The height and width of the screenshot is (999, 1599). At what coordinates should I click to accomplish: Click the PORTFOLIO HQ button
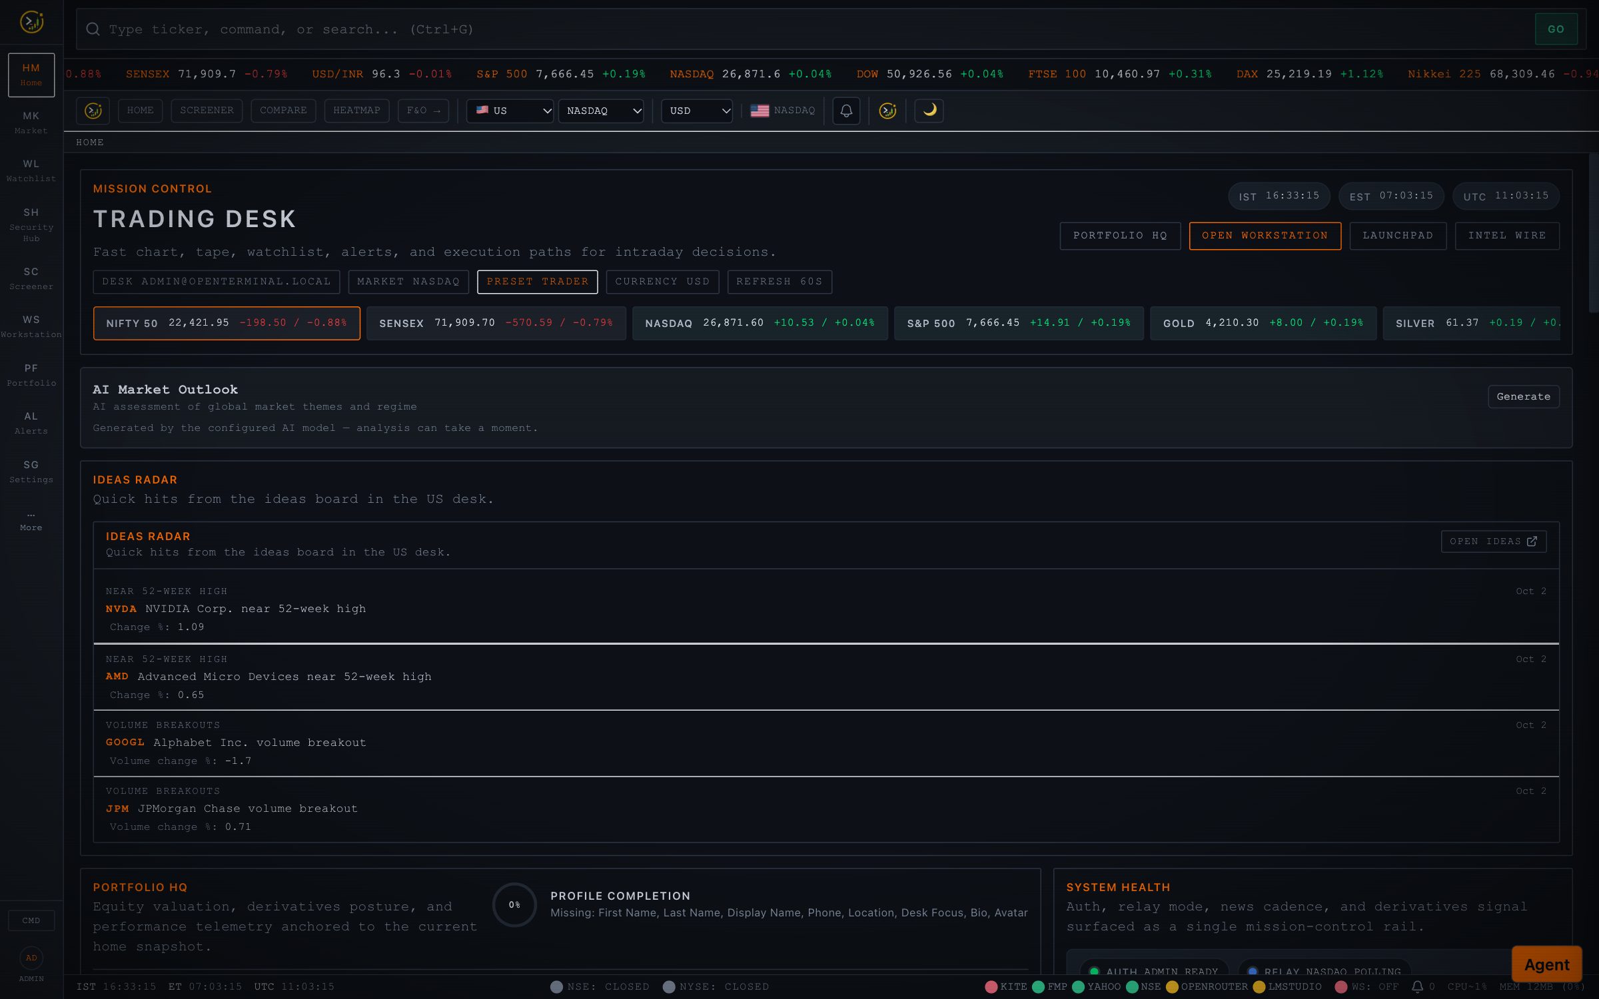(x=1120, y=236)
